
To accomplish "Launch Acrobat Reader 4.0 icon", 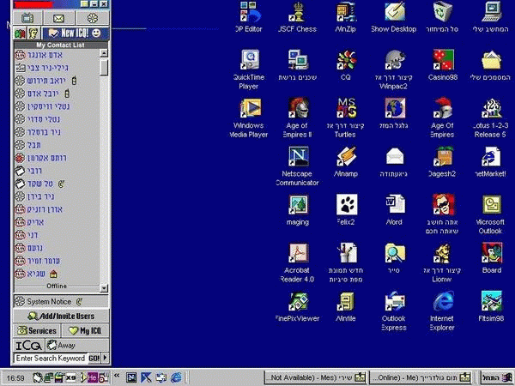I will 298,262.
